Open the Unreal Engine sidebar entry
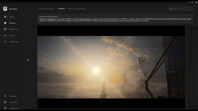198x111 pixels. click(x=14, y=42)
